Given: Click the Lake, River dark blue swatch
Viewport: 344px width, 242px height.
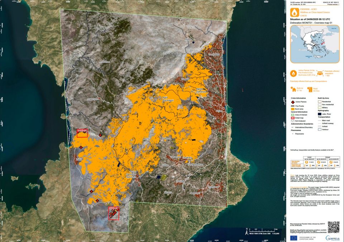Looking at the screenshot, I should pos(320,114).
